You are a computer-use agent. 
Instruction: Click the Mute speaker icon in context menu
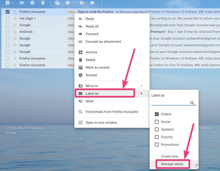[x=80, y=101]
